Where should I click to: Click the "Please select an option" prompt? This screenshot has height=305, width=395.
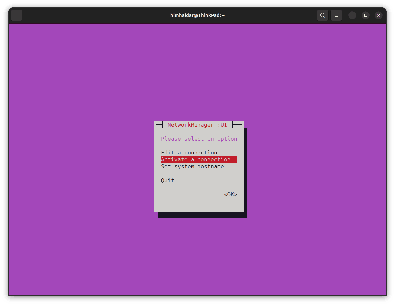[x=199, y=138]
